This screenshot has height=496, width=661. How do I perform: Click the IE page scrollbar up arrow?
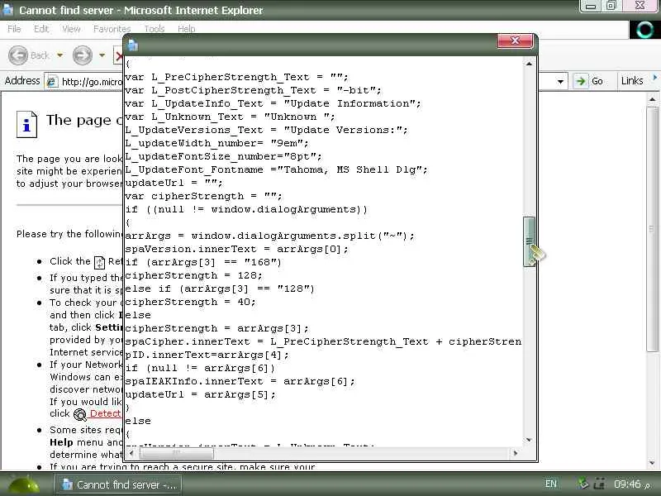652,99
